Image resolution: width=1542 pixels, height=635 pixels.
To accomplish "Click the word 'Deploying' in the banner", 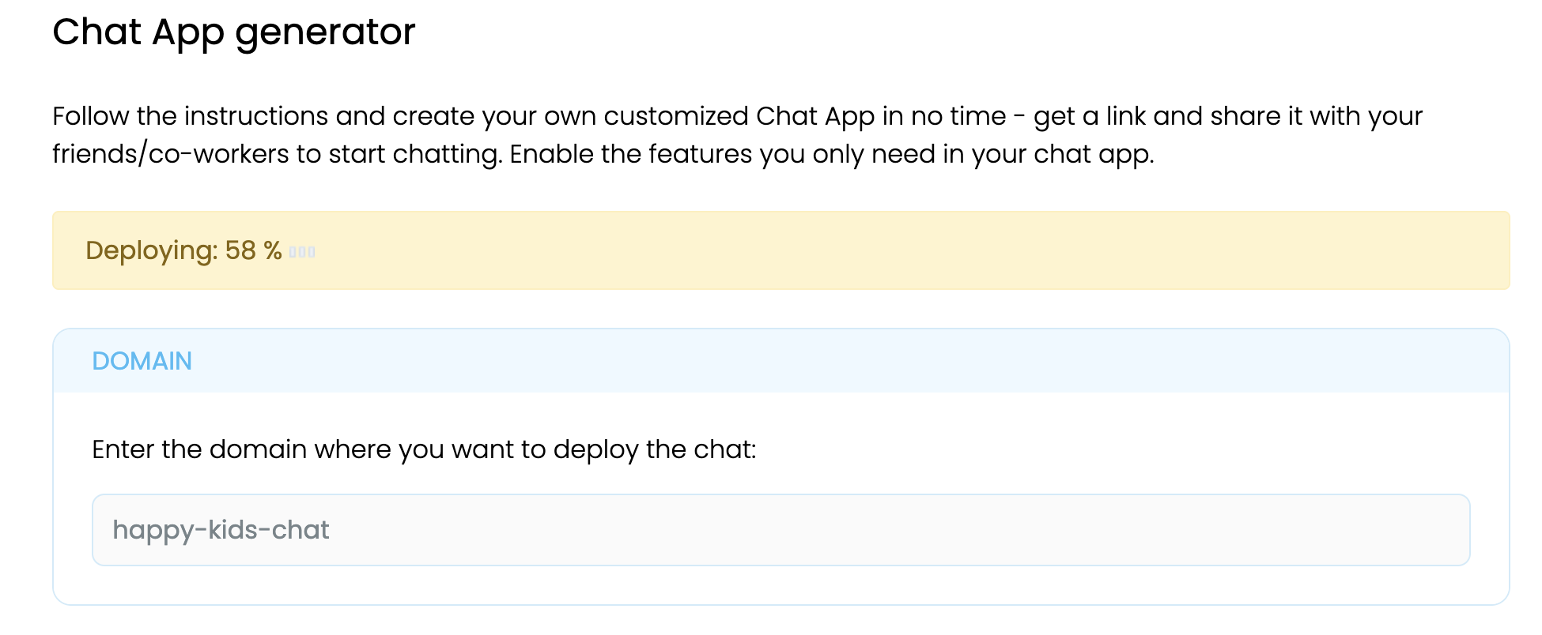I will pos(150,250).
